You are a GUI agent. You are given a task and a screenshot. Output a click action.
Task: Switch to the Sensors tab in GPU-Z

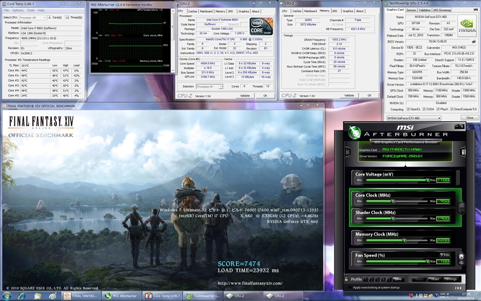411,9
